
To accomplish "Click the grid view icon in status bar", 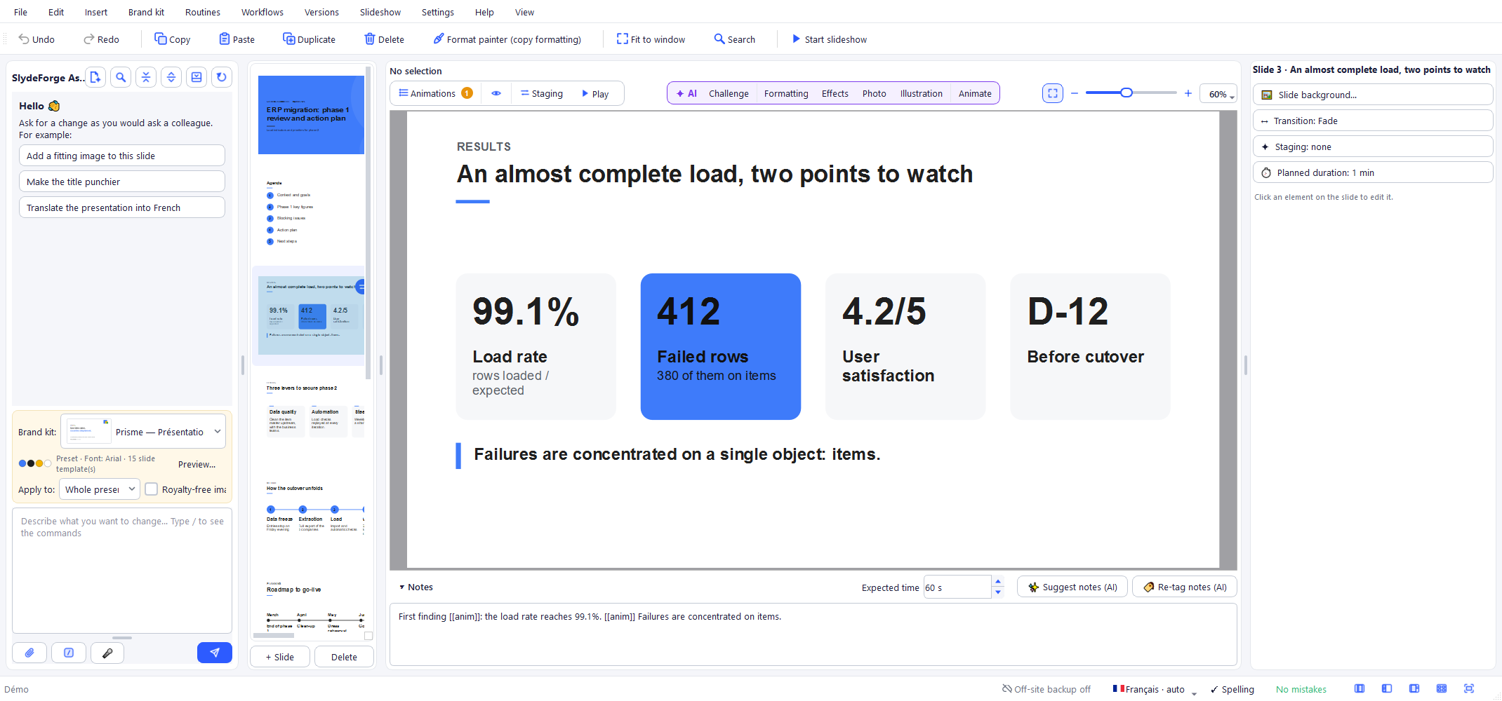I will pos(1442,689).
